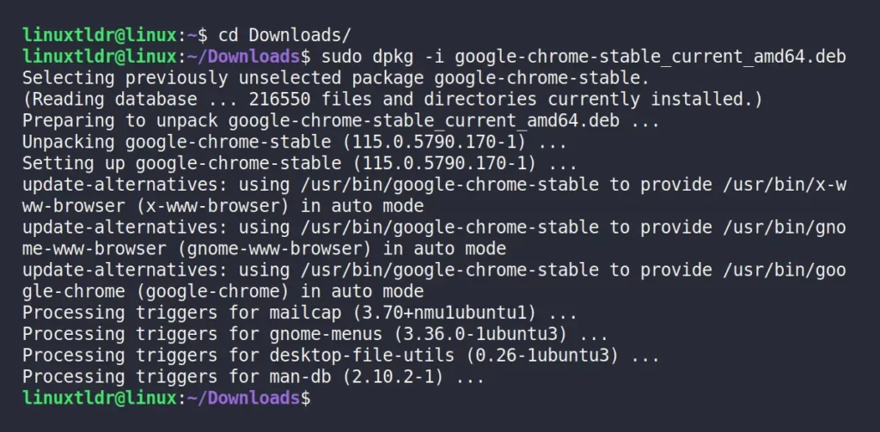Click the 'sudo dpkg -i' command text
This screenshot has height=432, width=880.
coord(382,57)
